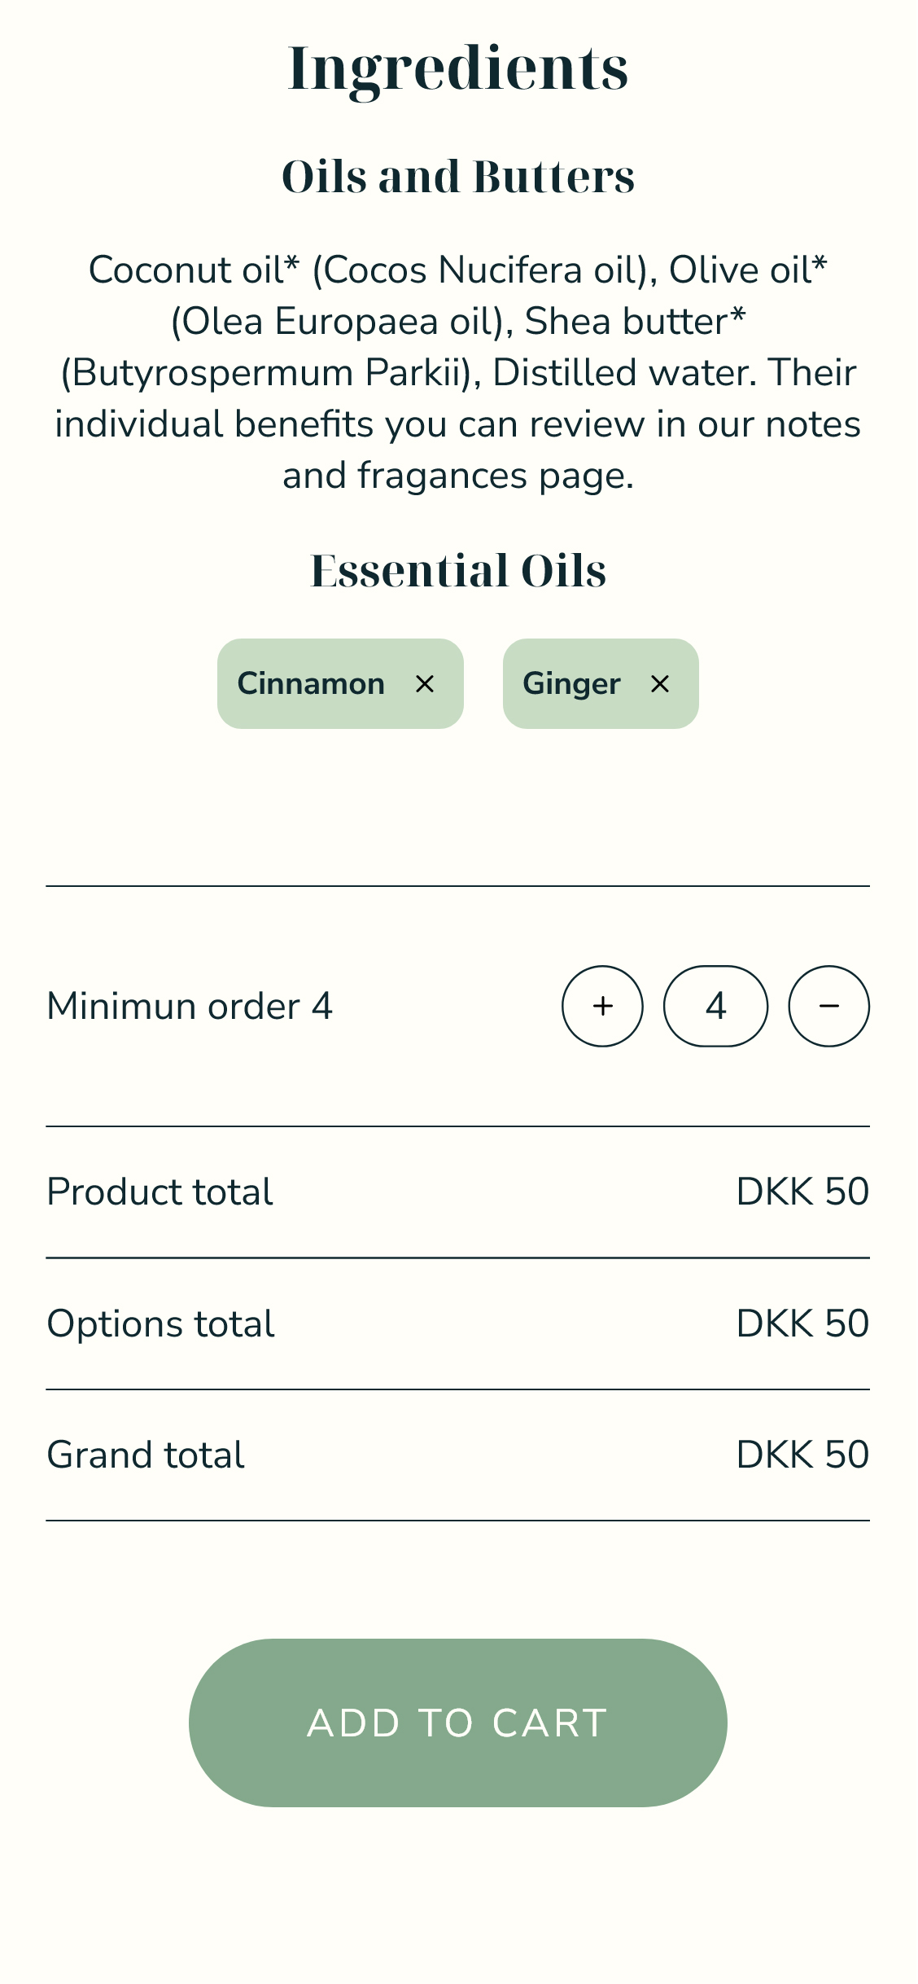Remove the Cinnamon essential oil chip
Image resolution: width=918 pixels, height=1984 pixels.
(425, 684)
